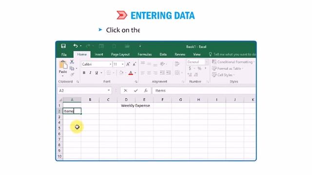312x175 pixels.
Task: Click the Increase Indent icon
Action: 169,72
